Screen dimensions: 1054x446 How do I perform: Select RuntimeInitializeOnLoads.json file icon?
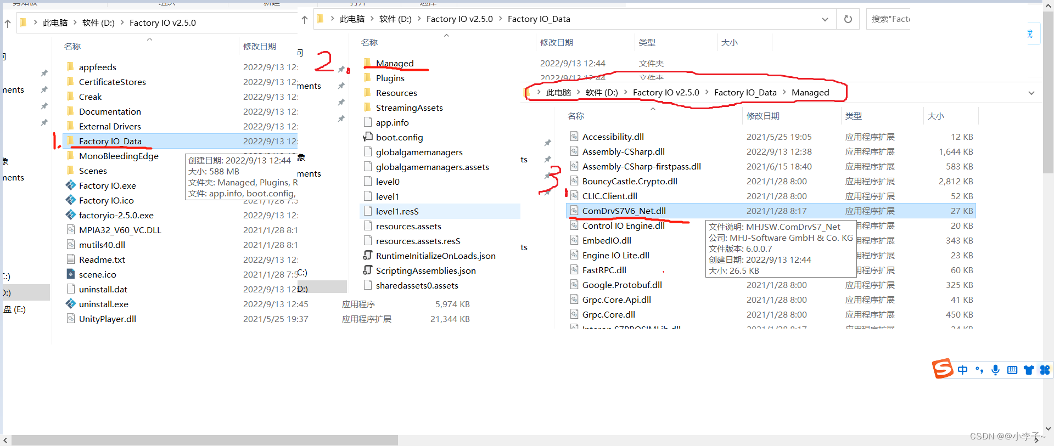click(x=368, y=256)
